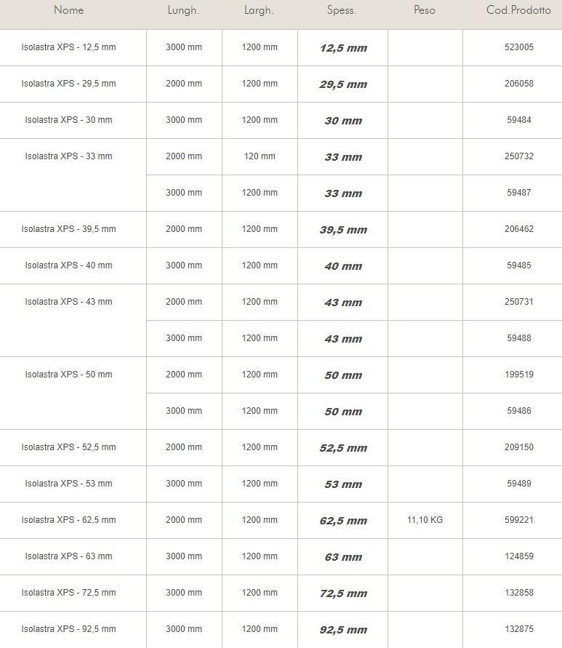The width and height of the screenshot is (562, 648).
Task: Click the 11,10 KG weight cell
Action: point(425,520)
